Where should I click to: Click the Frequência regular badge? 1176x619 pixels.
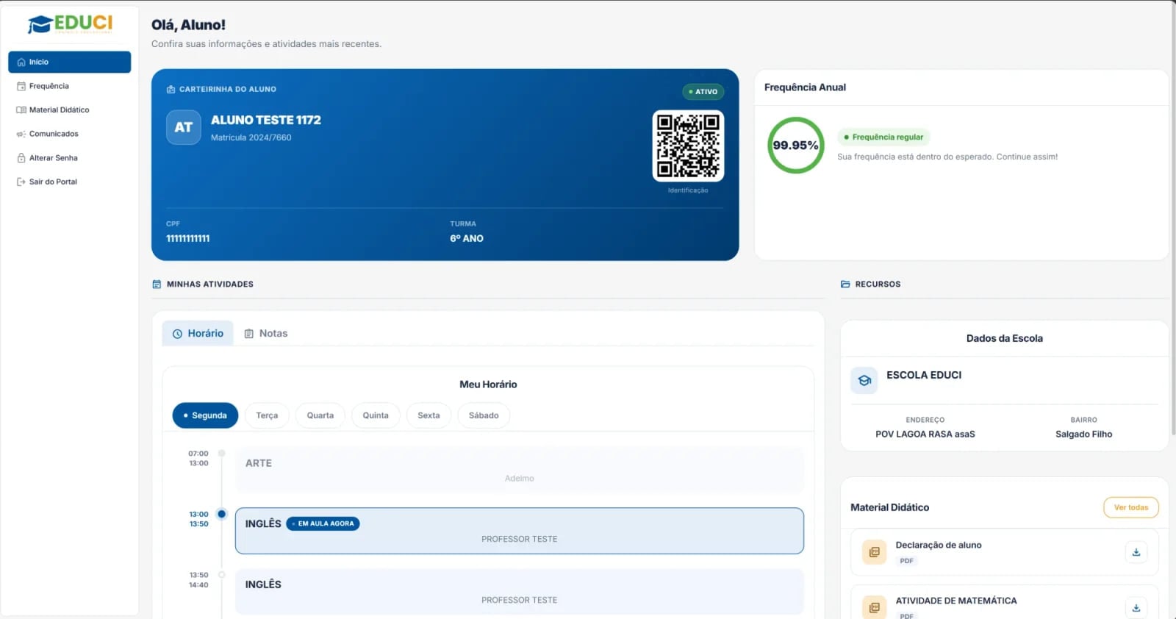tap(883, 137)
